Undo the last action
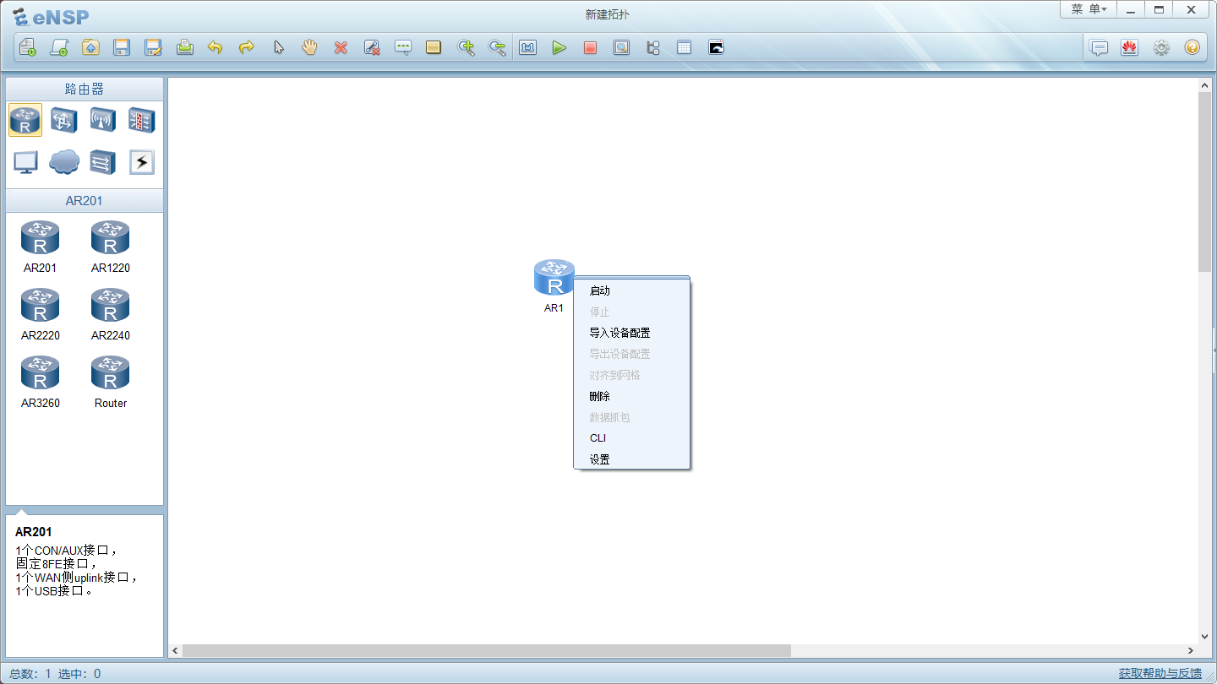Screen dimensions: 1217x684 pyautogui.click(x=216, y=47)
